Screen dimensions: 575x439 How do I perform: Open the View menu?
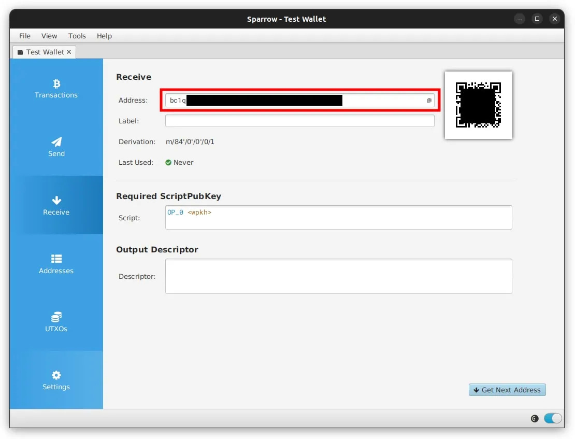click(49, 36)
